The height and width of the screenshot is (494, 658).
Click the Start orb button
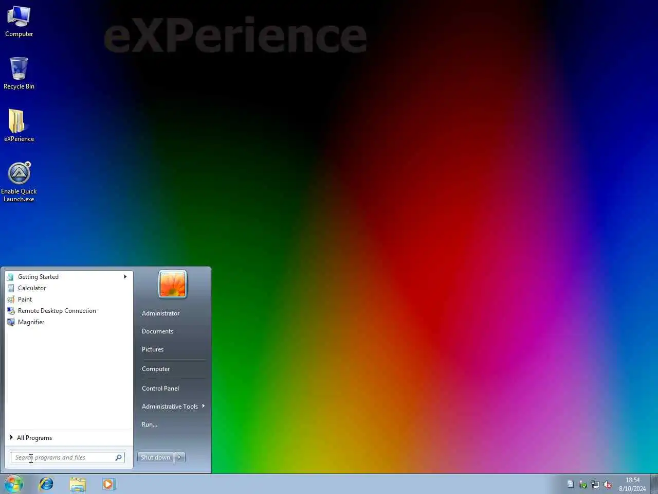(14, 484)
